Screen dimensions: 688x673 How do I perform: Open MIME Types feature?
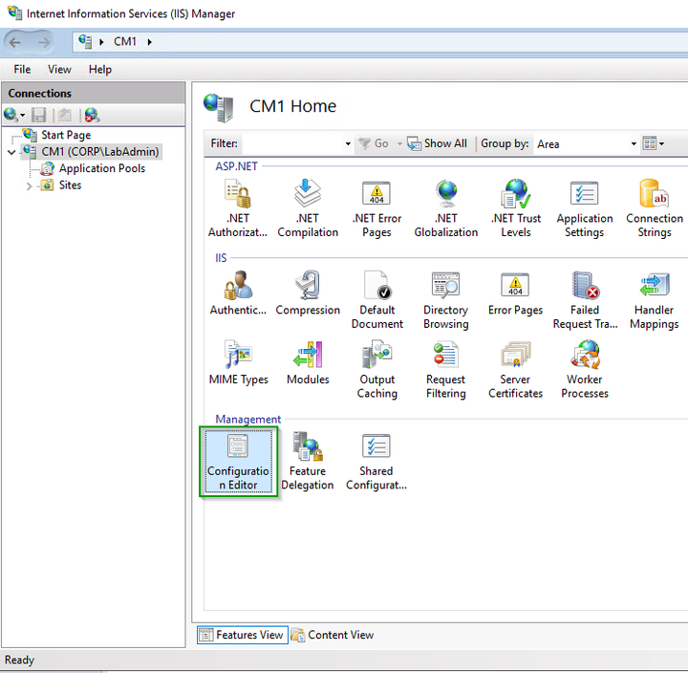238,362
